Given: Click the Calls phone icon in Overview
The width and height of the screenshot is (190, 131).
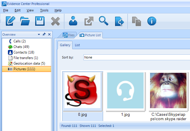Looking at the screenshot, I should point(10,41).
